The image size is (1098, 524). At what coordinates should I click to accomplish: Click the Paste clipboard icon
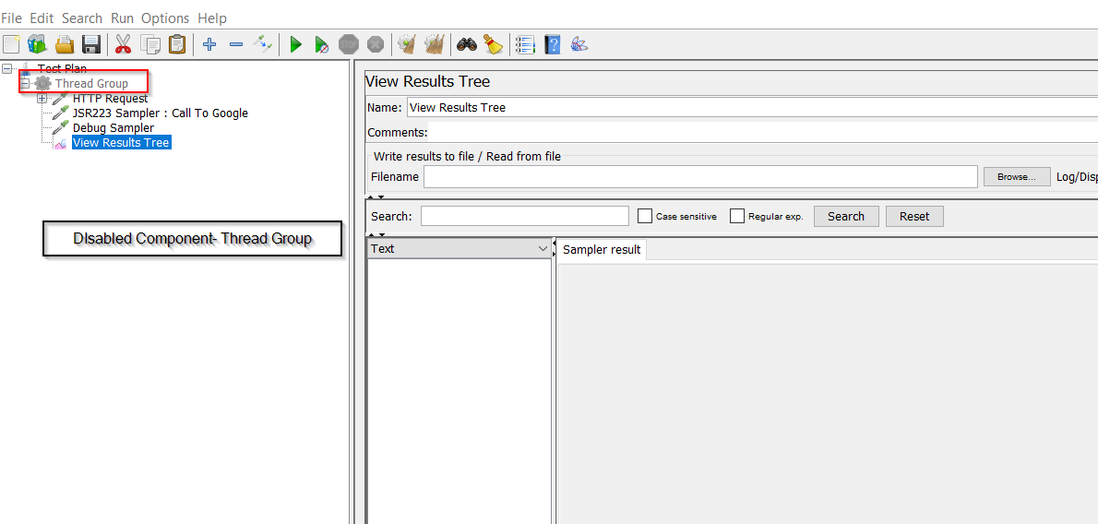tap(177, 45)
